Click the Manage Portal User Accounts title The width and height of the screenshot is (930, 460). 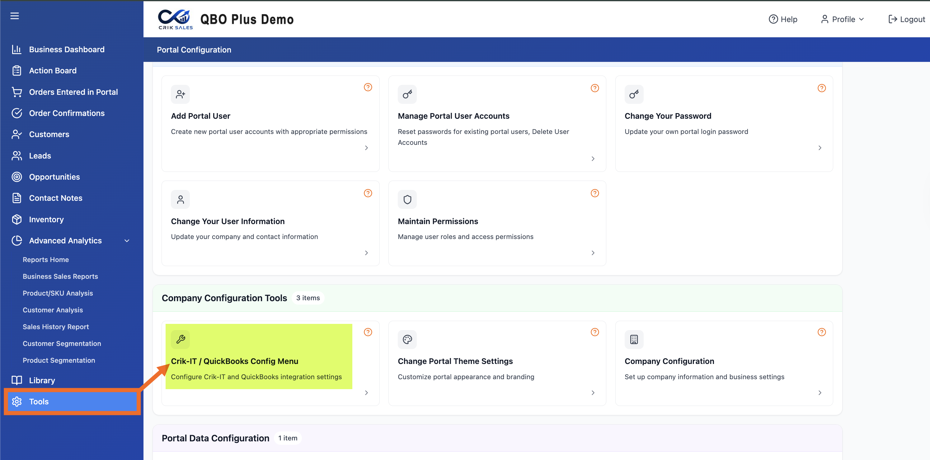453,116
